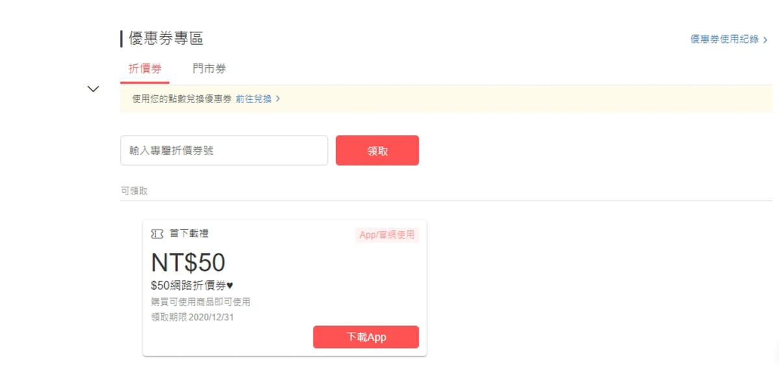Click the 首下載禮 coupon title
This screenshot has width=779, height=365.
click(189, 233)
